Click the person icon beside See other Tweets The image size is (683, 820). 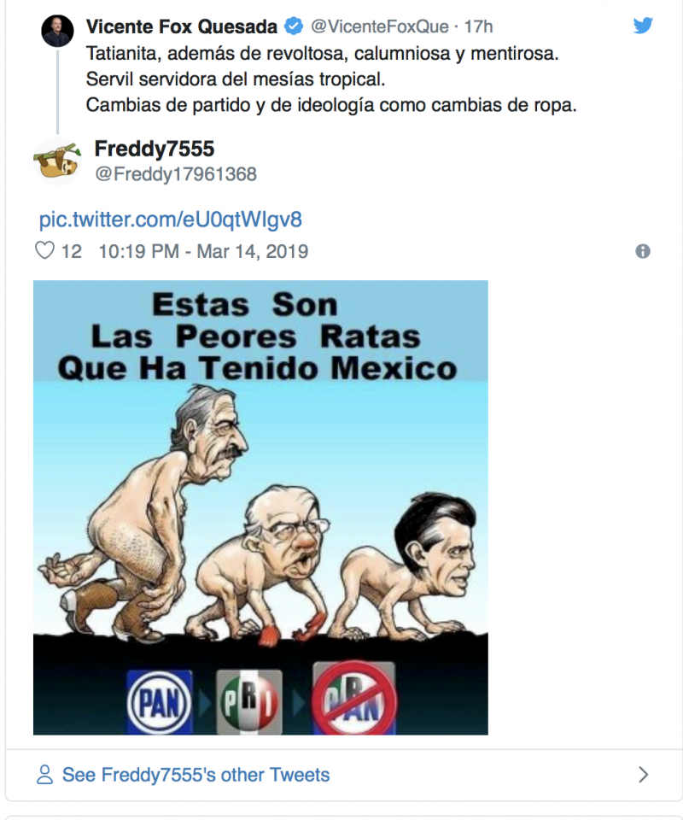point(45,775)
